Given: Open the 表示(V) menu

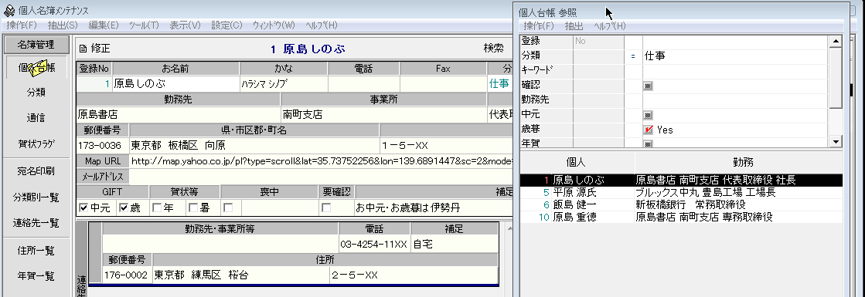Looking at the screenshot, I should point(185,25).
